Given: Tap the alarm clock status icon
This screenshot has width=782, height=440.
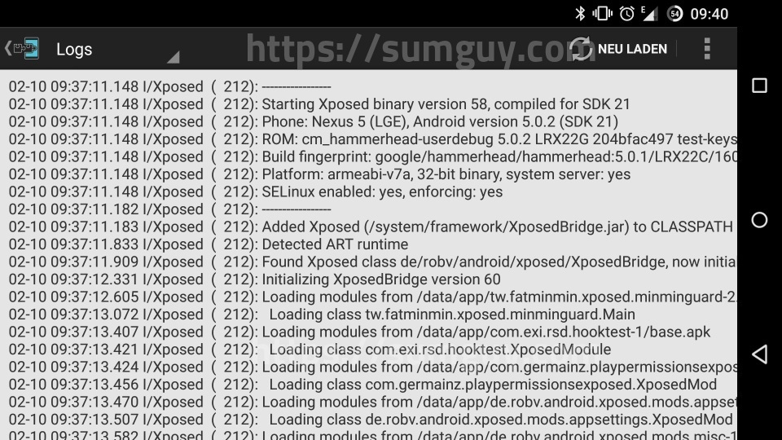Looking at the screenshot, I should [x=626, y=14].
